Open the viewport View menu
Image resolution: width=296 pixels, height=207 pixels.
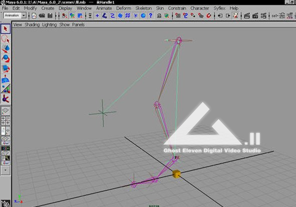(18, 24)
